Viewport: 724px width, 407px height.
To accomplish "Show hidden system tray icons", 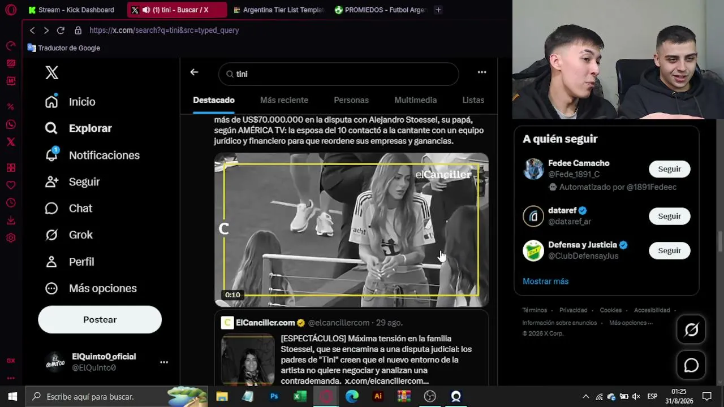I will tap(586, 397).
